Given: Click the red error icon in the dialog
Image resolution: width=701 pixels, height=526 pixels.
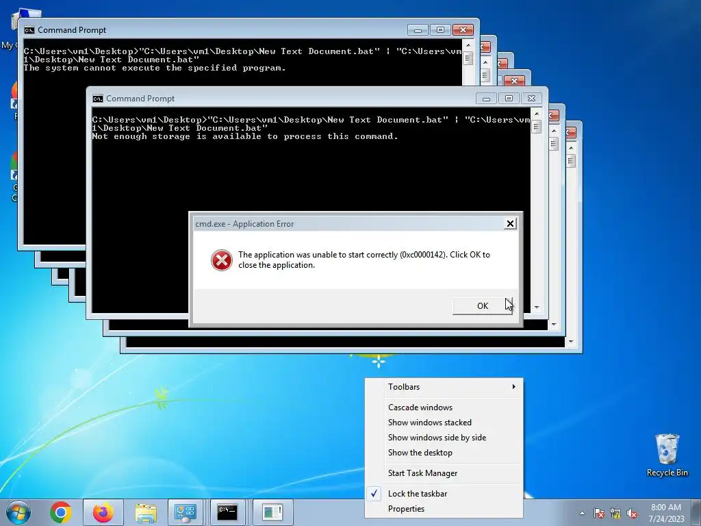Looking at the screenshot, I should (222, 260).
